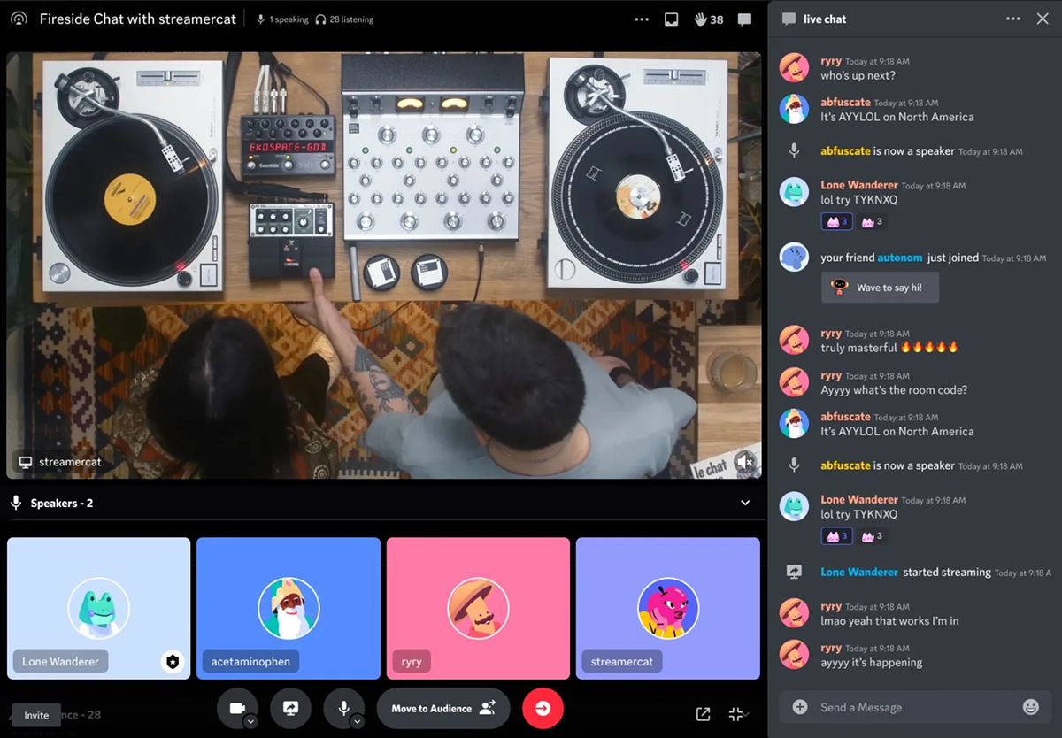This screenshot has height=738, width=1062.
Task: Open microphone settings dropdown arrow
Action: point(358,722)
